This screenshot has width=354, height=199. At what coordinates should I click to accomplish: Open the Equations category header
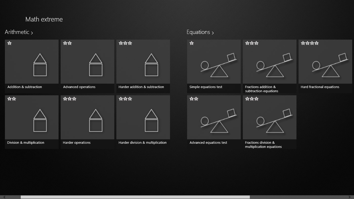tap(198, 32)
